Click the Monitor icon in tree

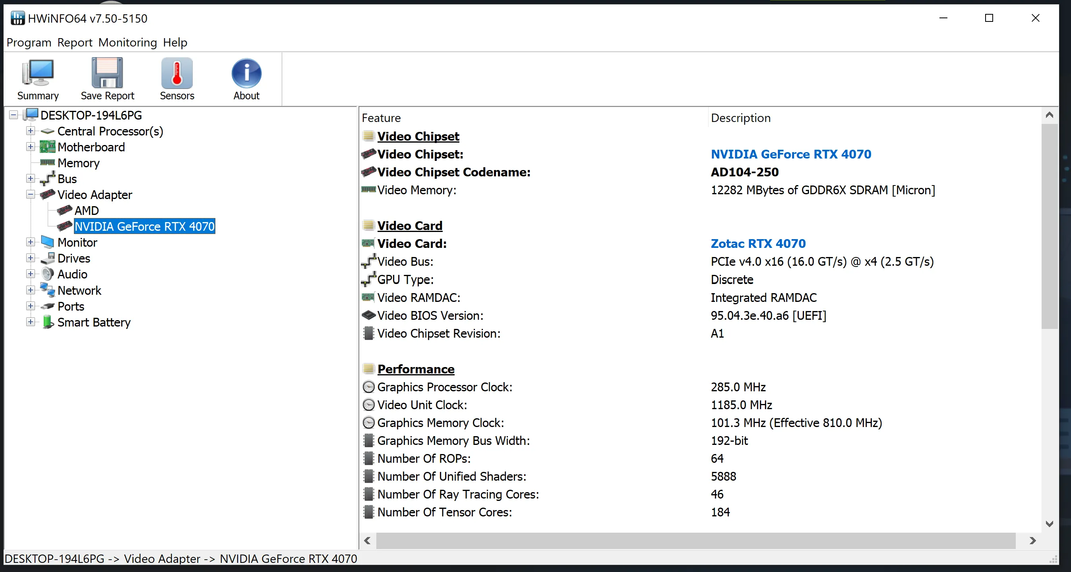tap(47, 242)
